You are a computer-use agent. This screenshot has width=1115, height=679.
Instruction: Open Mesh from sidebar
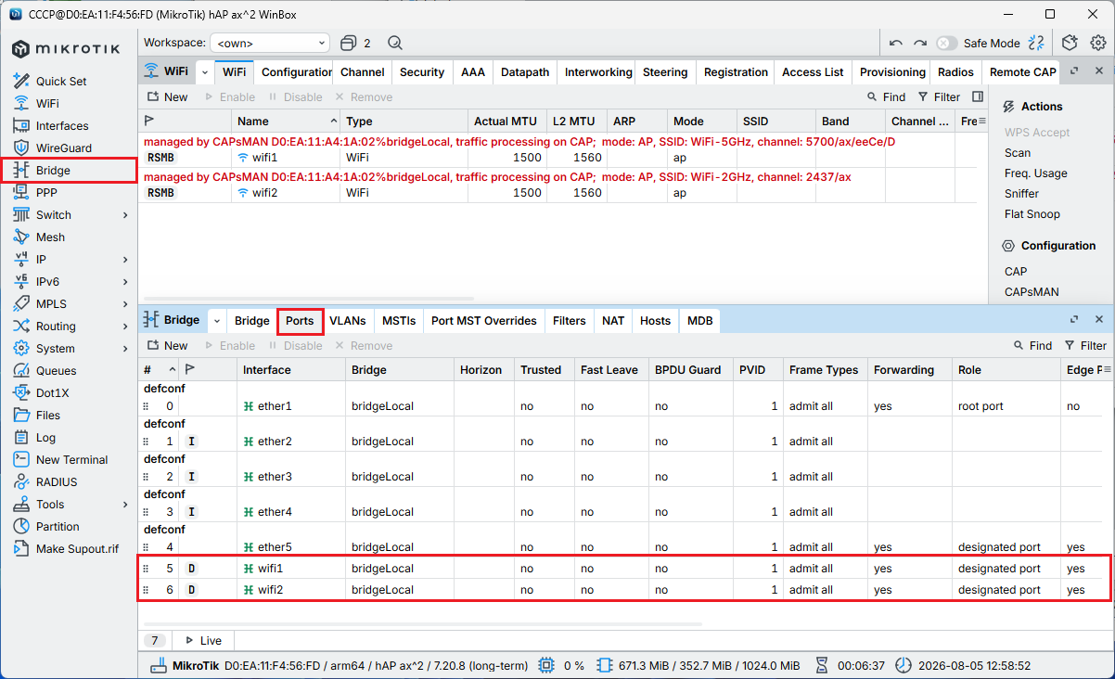tap(50, 237)
